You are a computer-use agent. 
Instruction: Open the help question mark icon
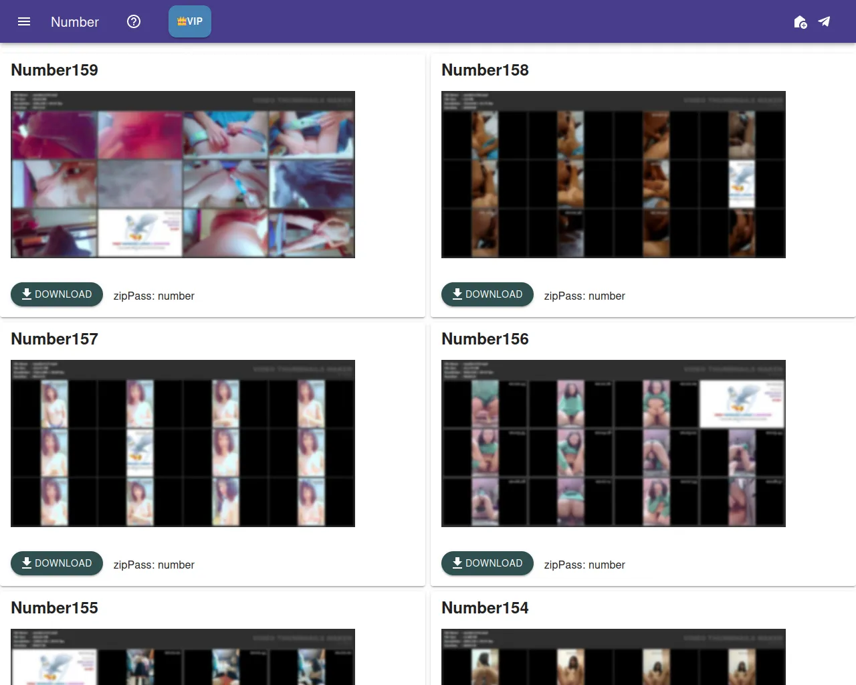click(x=134, y=21)
